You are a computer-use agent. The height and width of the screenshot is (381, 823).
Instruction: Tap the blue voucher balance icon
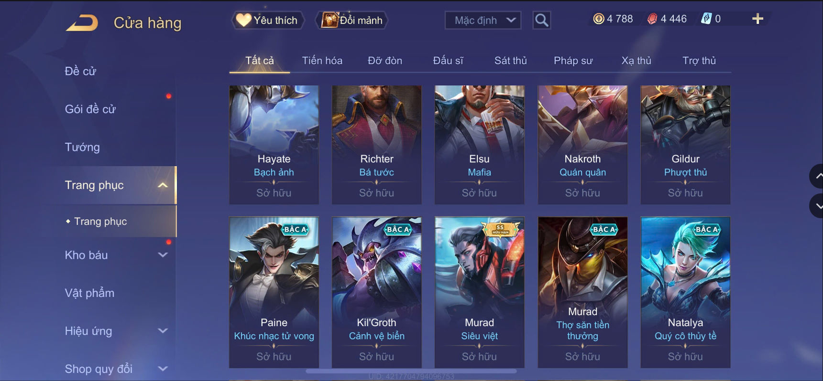(706, 19)
